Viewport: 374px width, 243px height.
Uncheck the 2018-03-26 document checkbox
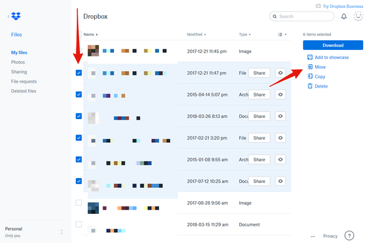tap(78, 116)
